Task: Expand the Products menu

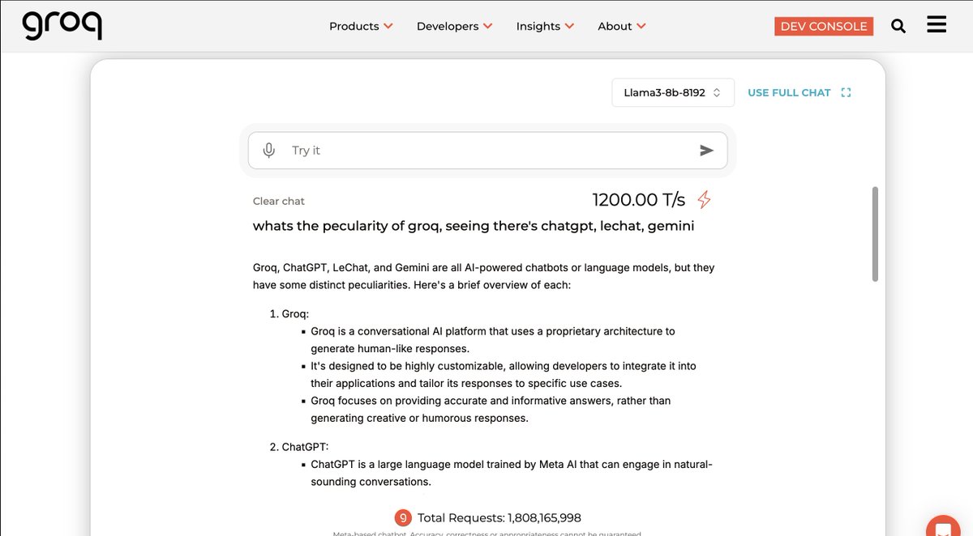Action: [x=361, y=26]
